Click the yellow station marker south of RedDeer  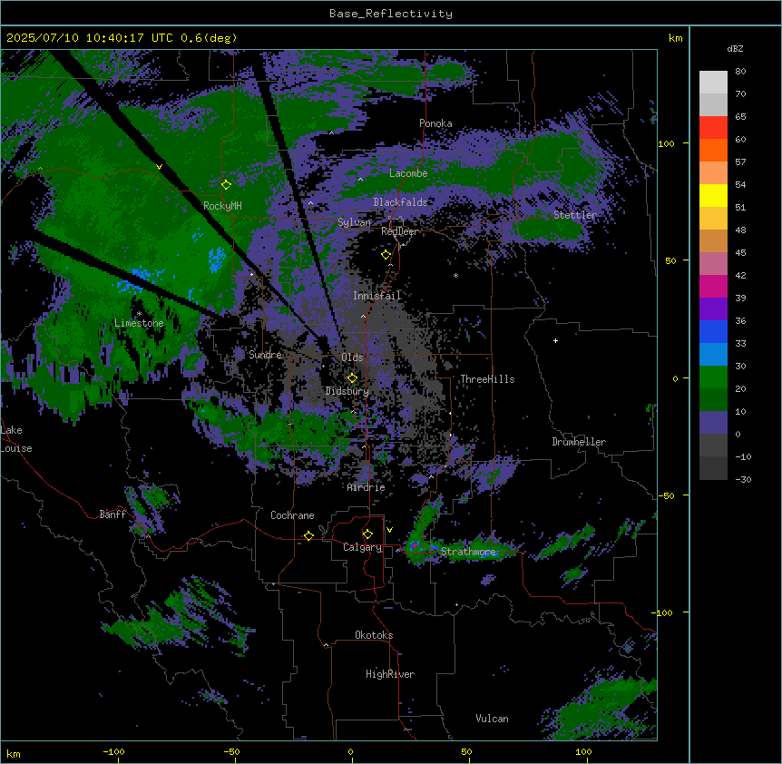point(386,255)
